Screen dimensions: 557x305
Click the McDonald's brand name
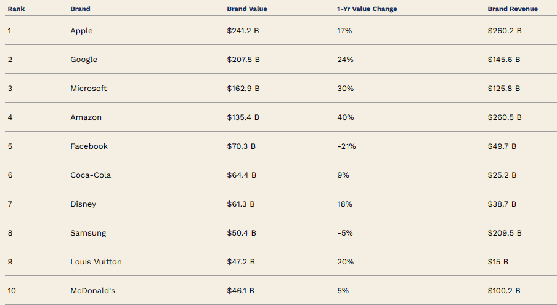(92, 291)
